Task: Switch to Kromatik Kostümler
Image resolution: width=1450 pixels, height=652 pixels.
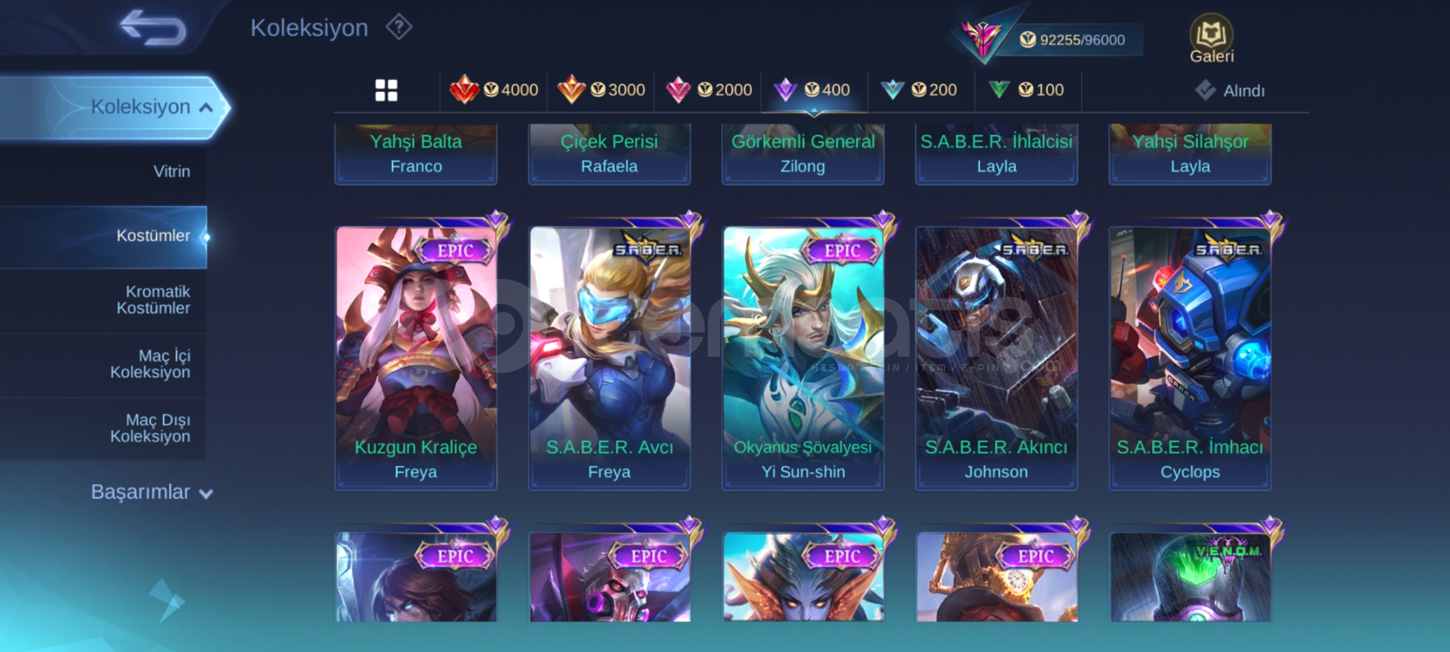Action: click(153, 300)
